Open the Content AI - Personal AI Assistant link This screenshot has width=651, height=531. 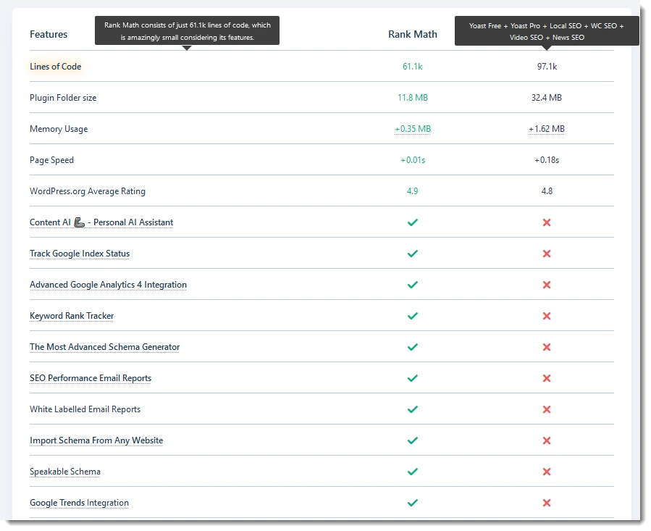coord(101,222)
